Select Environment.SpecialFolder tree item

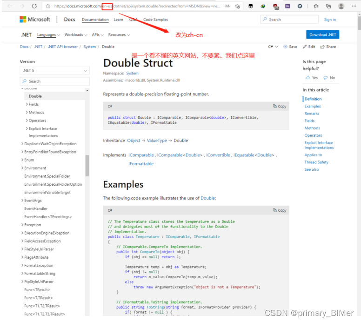47,176
